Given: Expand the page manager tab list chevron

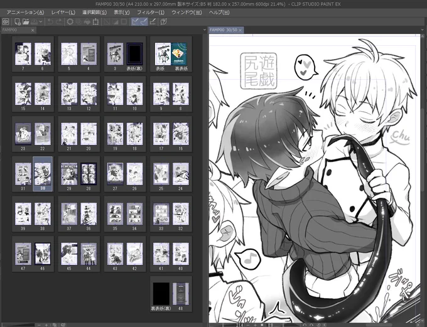Looking at the screenshot, I should 205,30.
